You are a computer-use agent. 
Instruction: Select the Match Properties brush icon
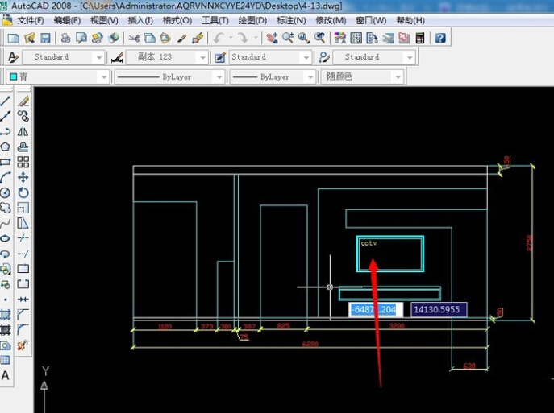[x=181, y=38]
